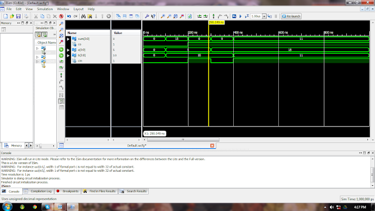Add a marker using main toolbar icon
The image size is (375, 211).
(x=213, y=16)
